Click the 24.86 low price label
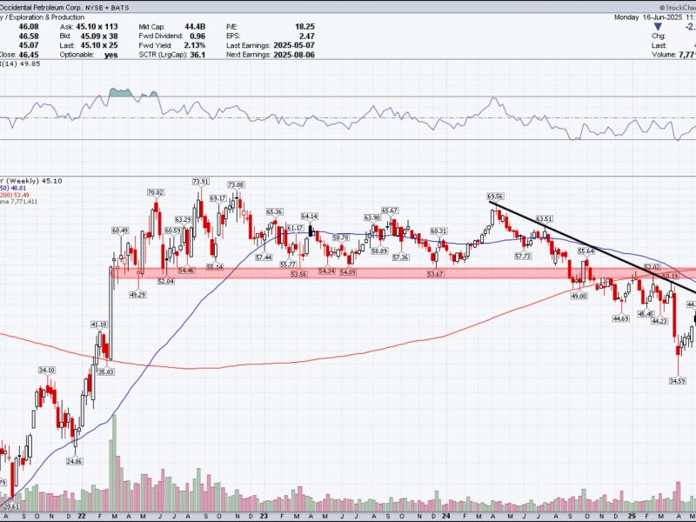The height and width of the screenshot is (522, 696). 74,461
